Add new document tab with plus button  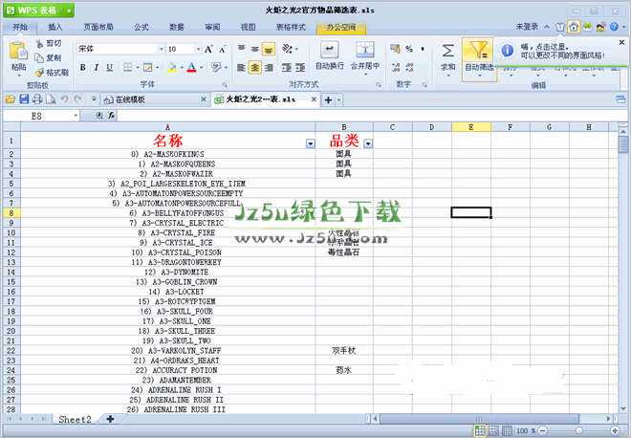(x=328, y=99)
